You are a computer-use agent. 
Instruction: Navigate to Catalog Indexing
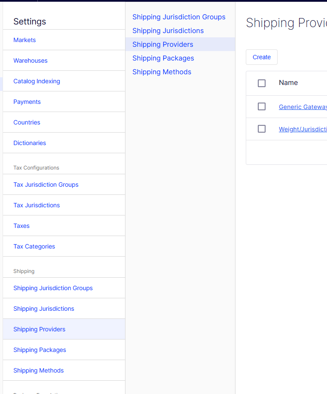tap(37, 81)
